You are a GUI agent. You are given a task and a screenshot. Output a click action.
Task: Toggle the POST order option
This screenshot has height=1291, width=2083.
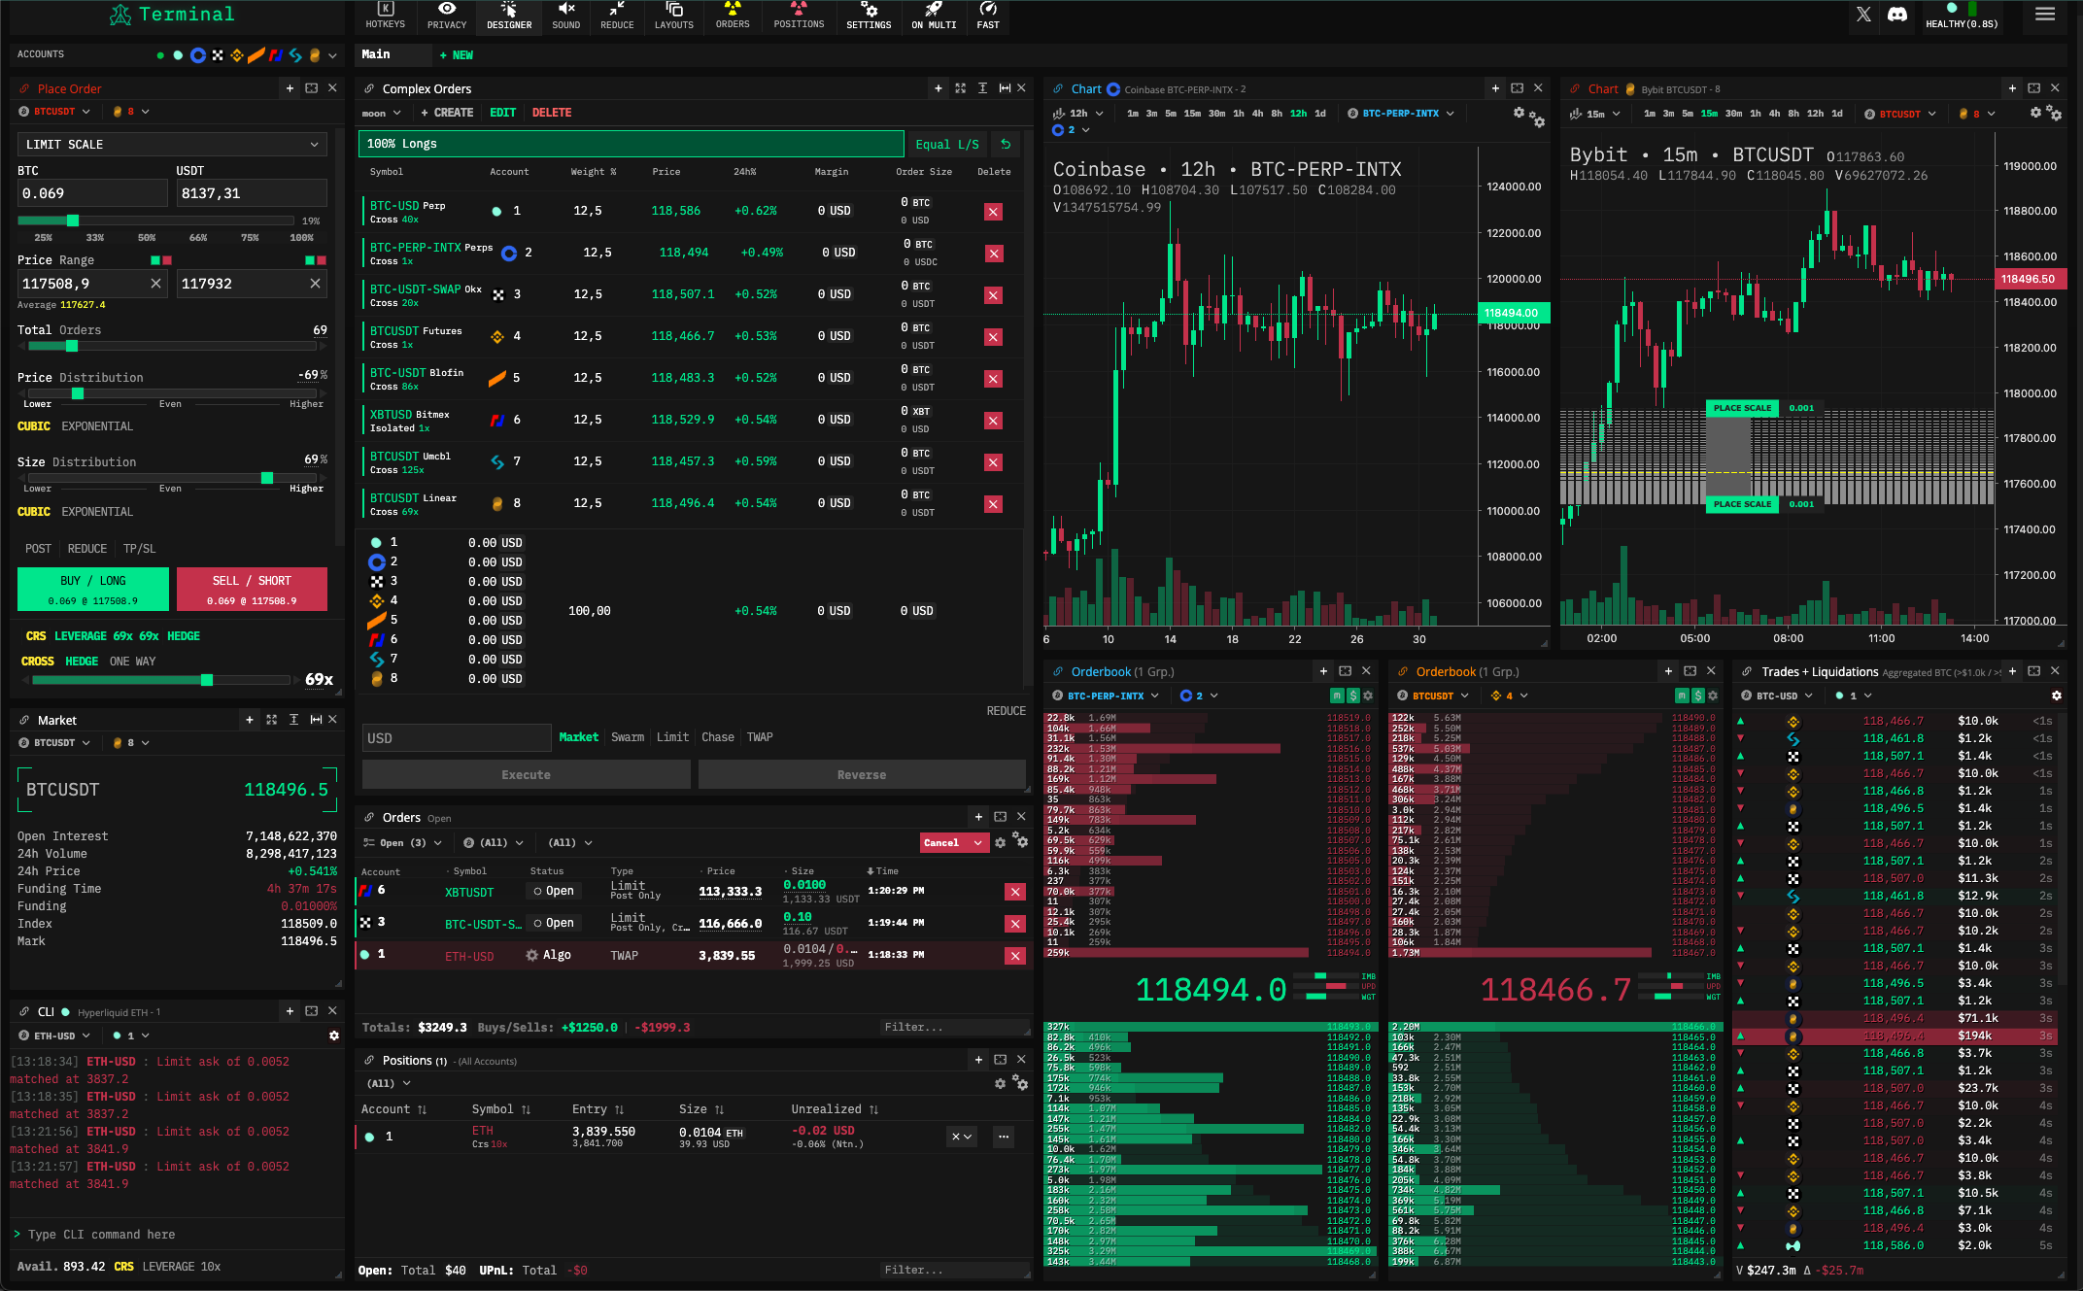pos(38,549)
